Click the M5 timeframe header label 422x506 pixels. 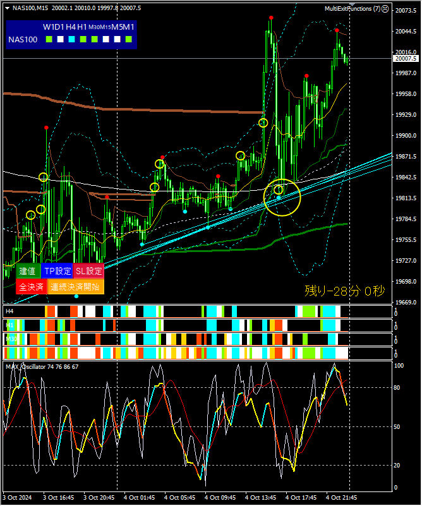pyautogui.click(x=117, y=27)
